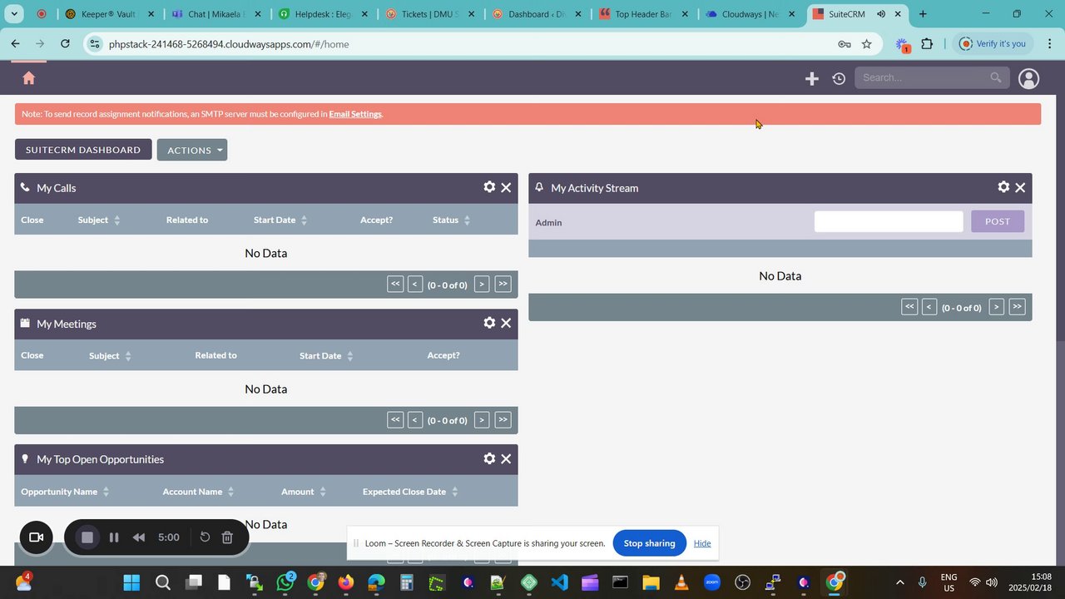
Task: Go to first page in My Meetings
Action: coord(395,419)
